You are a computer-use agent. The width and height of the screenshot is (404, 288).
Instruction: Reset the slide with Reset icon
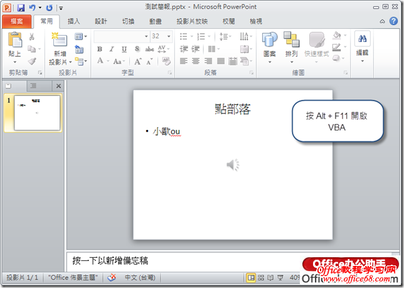click(x=79, y=49)
